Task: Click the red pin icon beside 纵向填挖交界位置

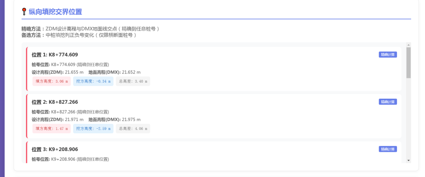Action: (24, 12)
